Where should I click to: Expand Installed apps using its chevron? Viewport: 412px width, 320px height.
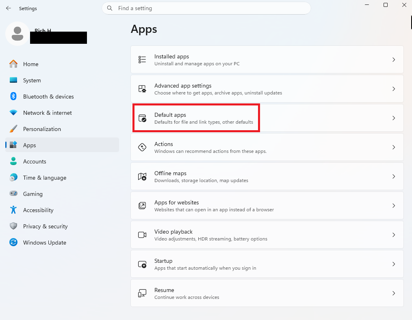point(394,60)
